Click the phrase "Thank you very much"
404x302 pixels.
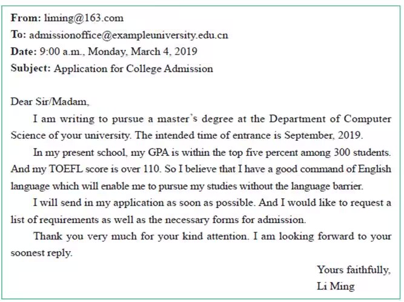[79, 236]
